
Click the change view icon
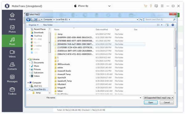(x=158, y=25)
